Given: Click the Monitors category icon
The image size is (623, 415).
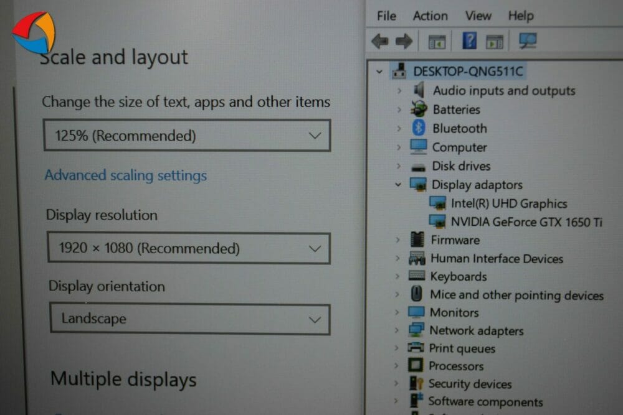Looking at the screenshot, I should pos(416,312).
